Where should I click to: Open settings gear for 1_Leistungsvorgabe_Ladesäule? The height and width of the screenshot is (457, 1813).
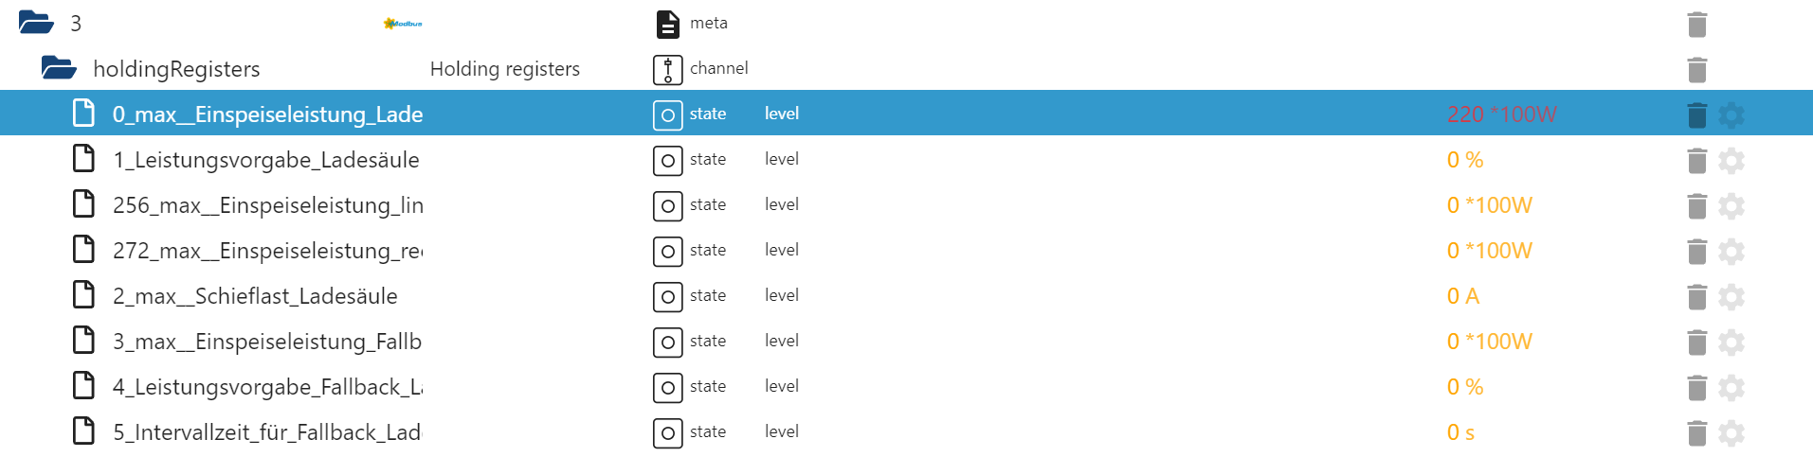coord(1731,161)
